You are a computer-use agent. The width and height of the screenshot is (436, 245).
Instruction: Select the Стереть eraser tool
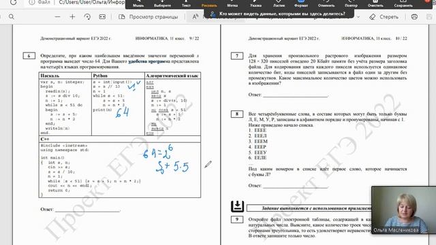tap(384, 17)
